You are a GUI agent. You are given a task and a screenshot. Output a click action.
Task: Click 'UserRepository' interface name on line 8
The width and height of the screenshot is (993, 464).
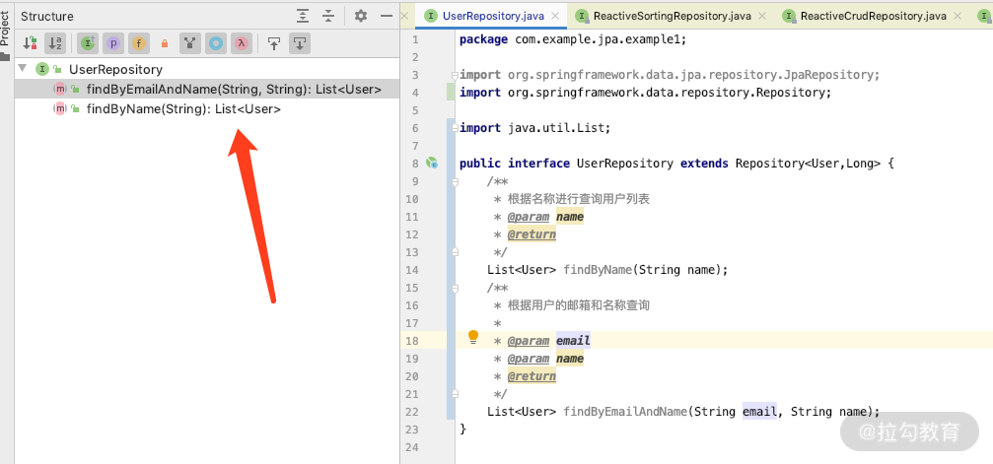click(624, 164)
